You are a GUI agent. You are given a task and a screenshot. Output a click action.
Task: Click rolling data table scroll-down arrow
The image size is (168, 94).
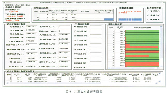tap(159, 81)
